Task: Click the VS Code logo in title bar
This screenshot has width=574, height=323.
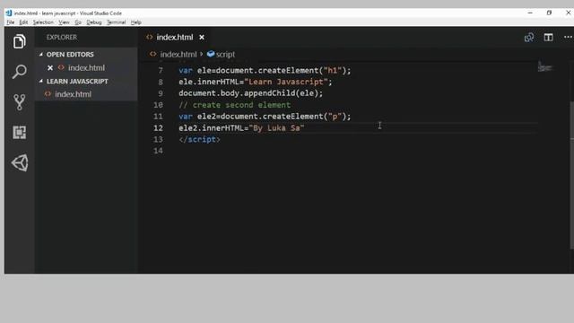Action: coord(9,13)
